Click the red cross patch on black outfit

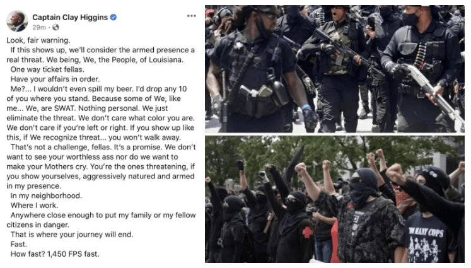tap(308, 232)
